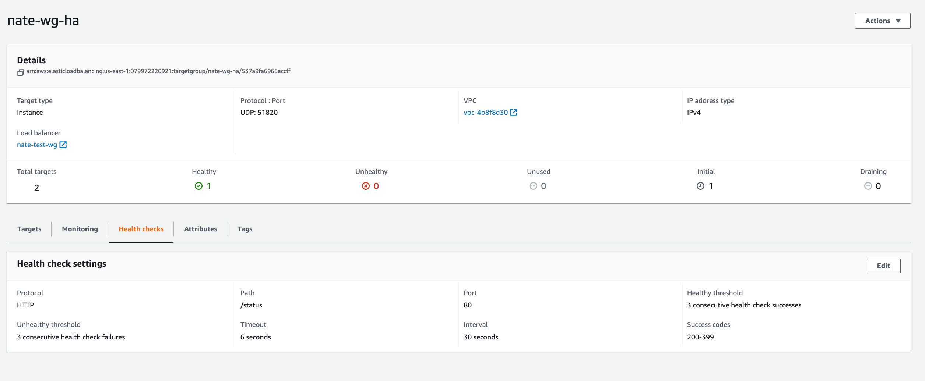Screen dimensions: 925x381
Task: Click the Initial targets count 1
Action: coord(711,186)
